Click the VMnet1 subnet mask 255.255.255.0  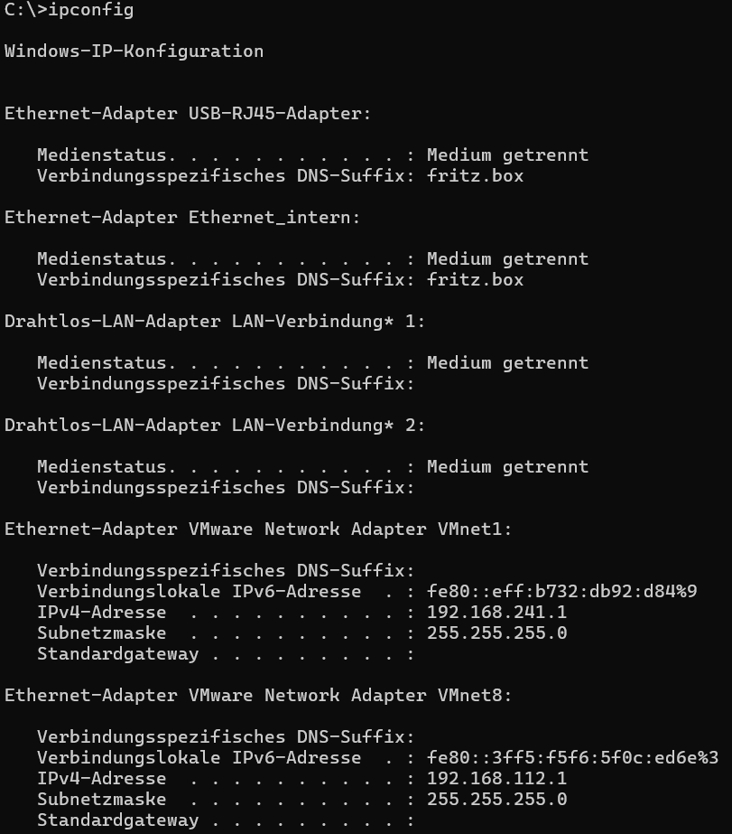pos(496,633)
